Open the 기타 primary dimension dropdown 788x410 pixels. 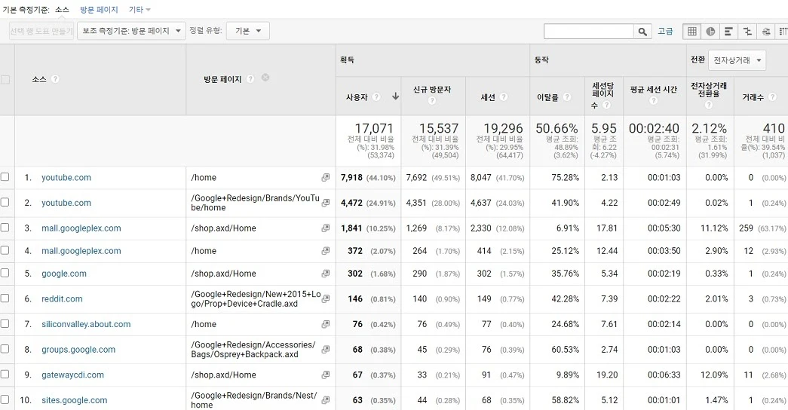[x=140, y=10]
